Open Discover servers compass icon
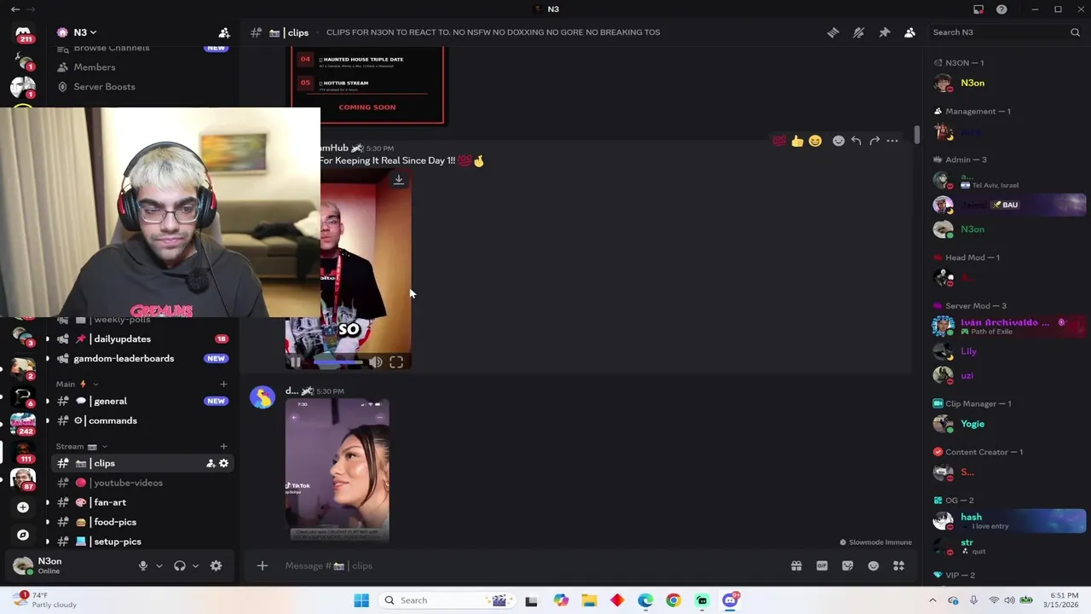Image resolution: width=1091 pixels, height=614 pixels. point(23,535)
